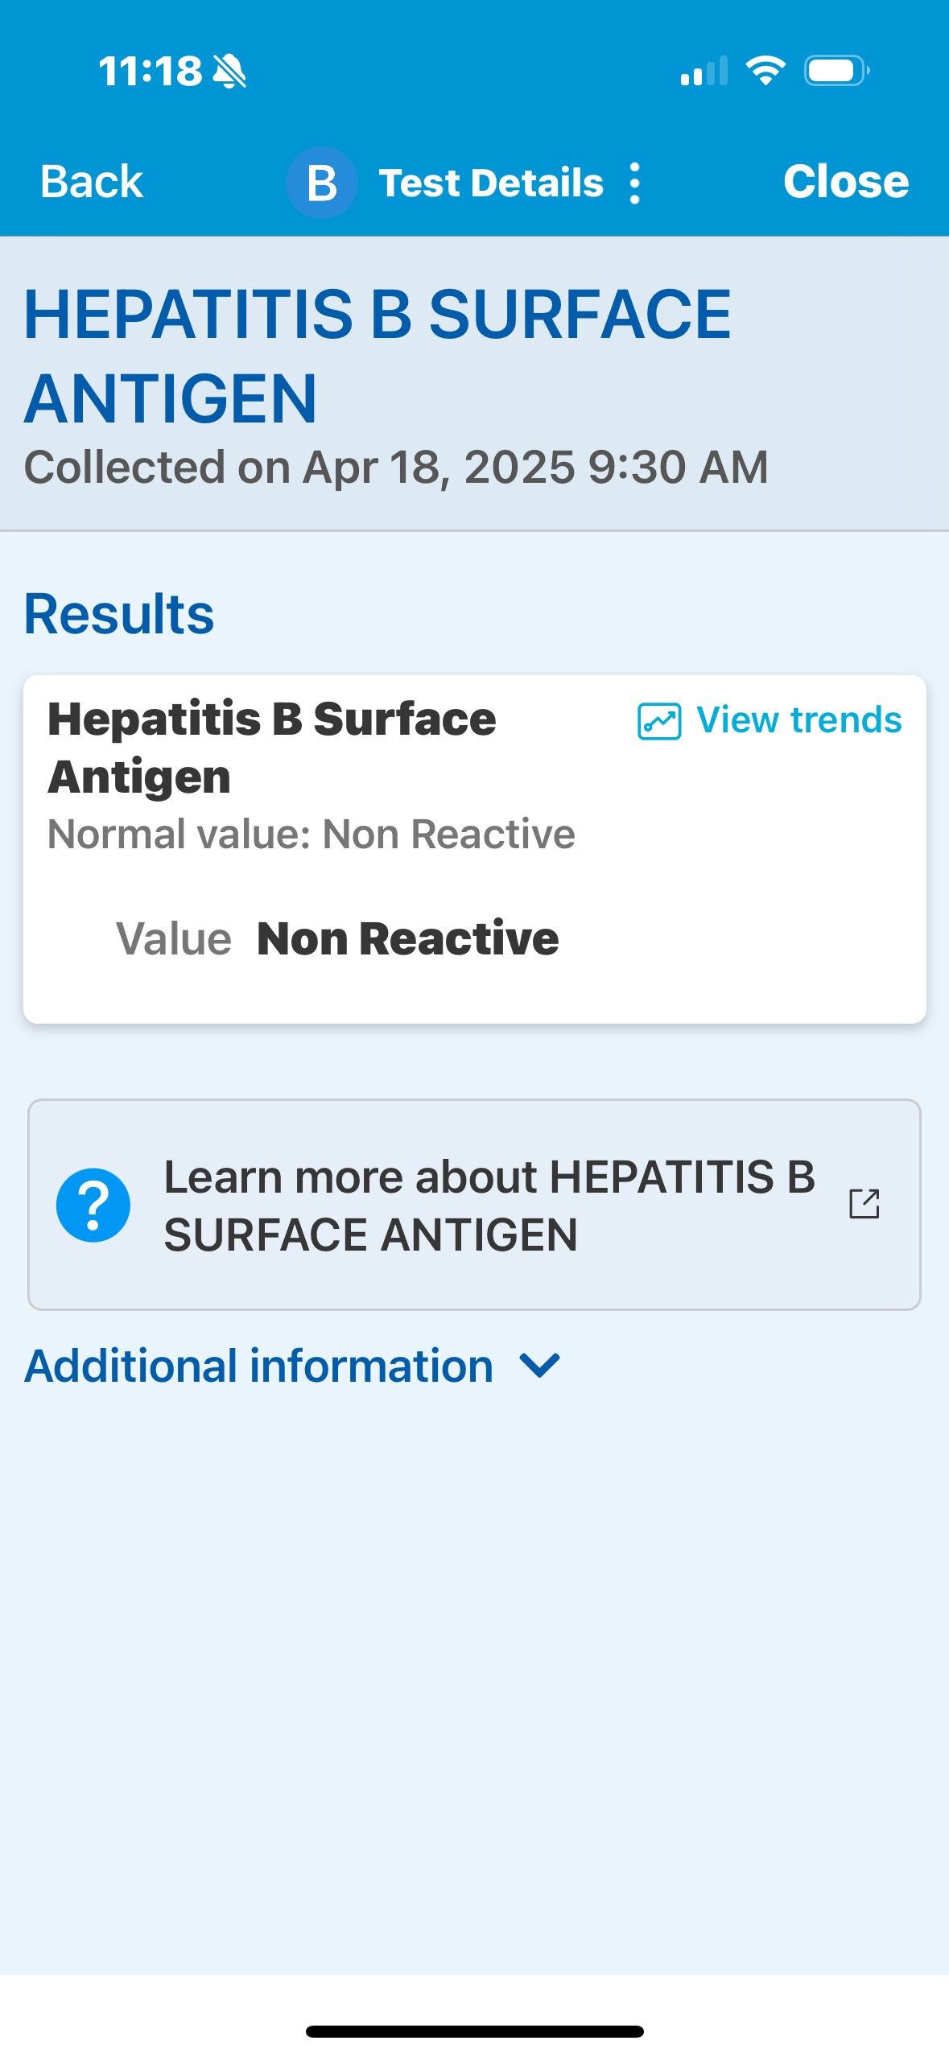949x2057 pixels.
Task: Click the View trends chart icon
Action: [658, 721]
